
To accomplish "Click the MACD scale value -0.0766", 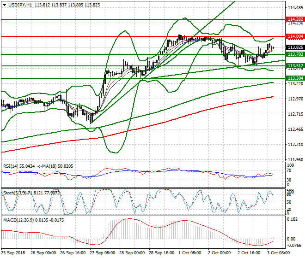I will tap(294, 246).
